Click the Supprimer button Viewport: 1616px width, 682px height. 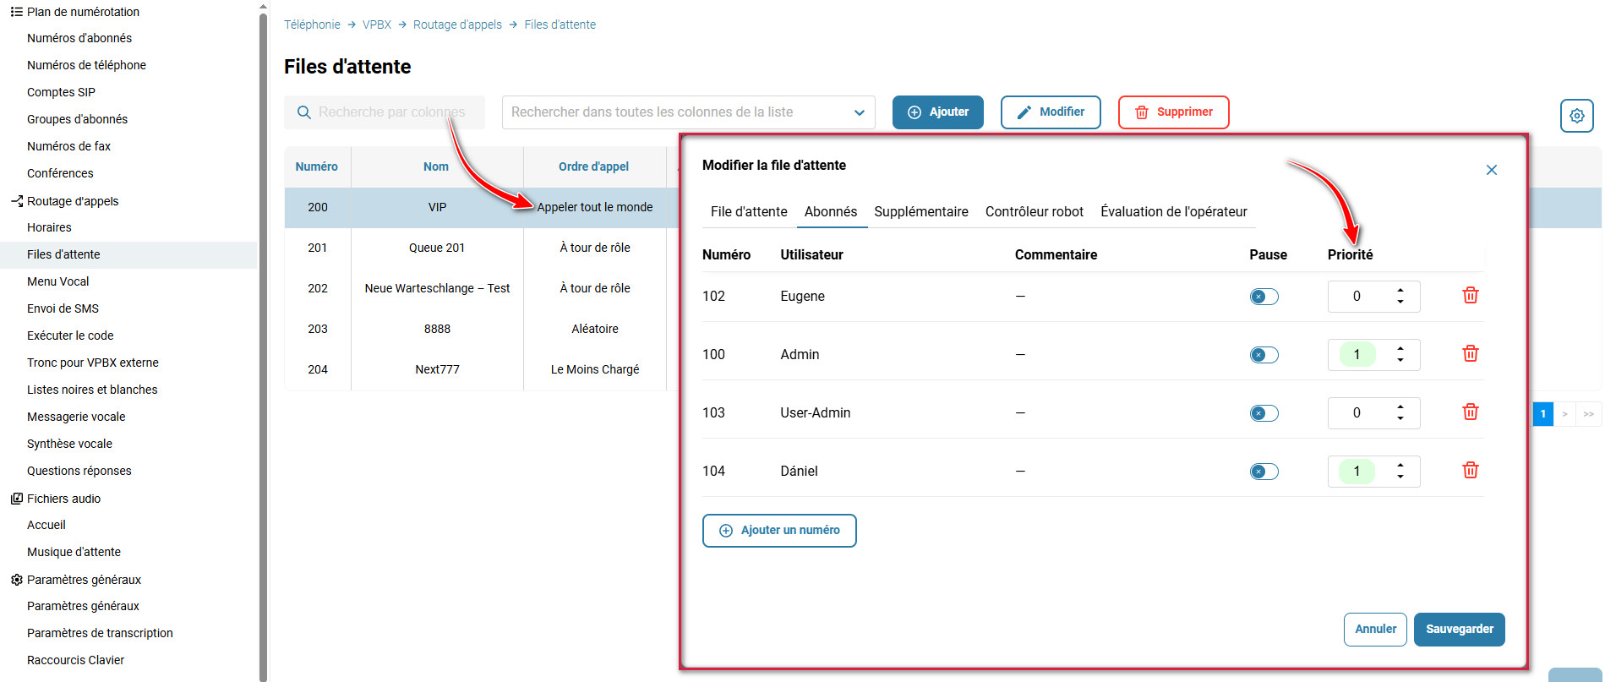click(x=1174, y=112)
